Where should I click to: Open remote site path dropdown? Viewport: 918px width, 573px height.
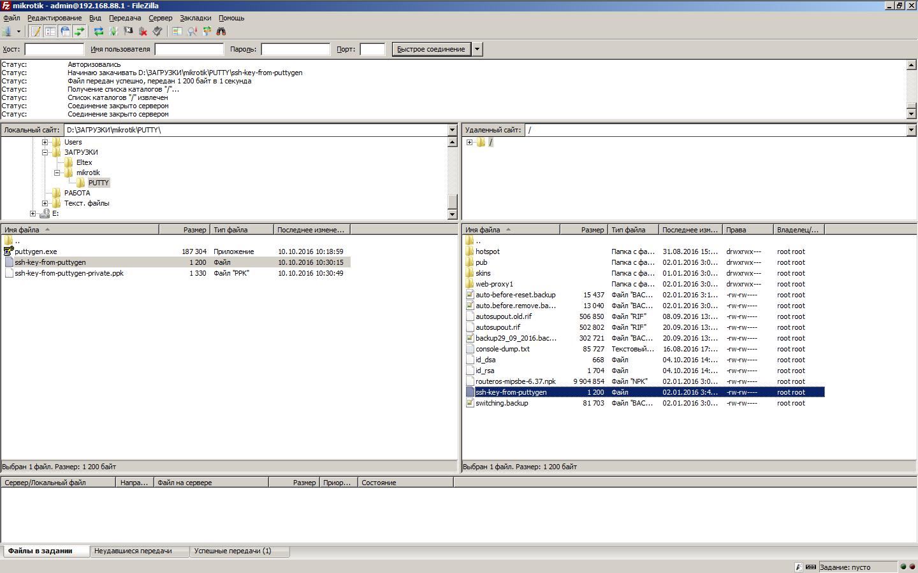[911, 130]
